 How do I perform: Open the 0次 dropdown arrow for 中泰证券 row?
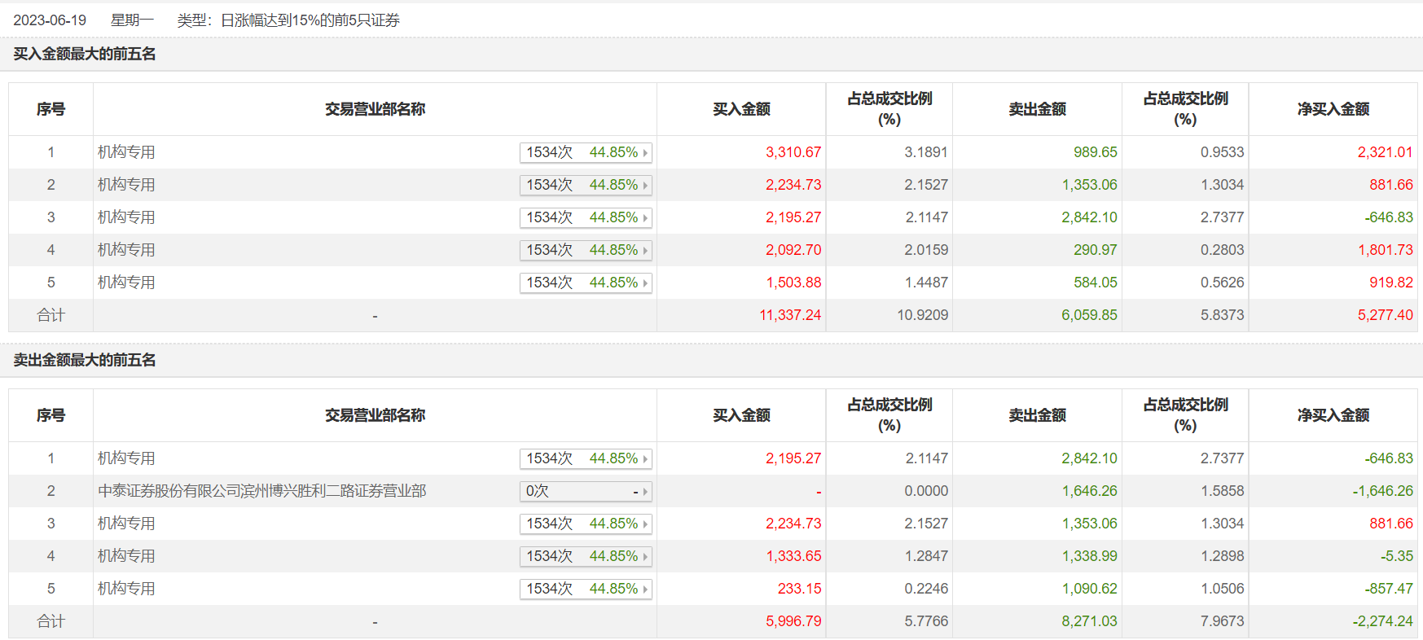pyautogui.click(x=645, y=492)
